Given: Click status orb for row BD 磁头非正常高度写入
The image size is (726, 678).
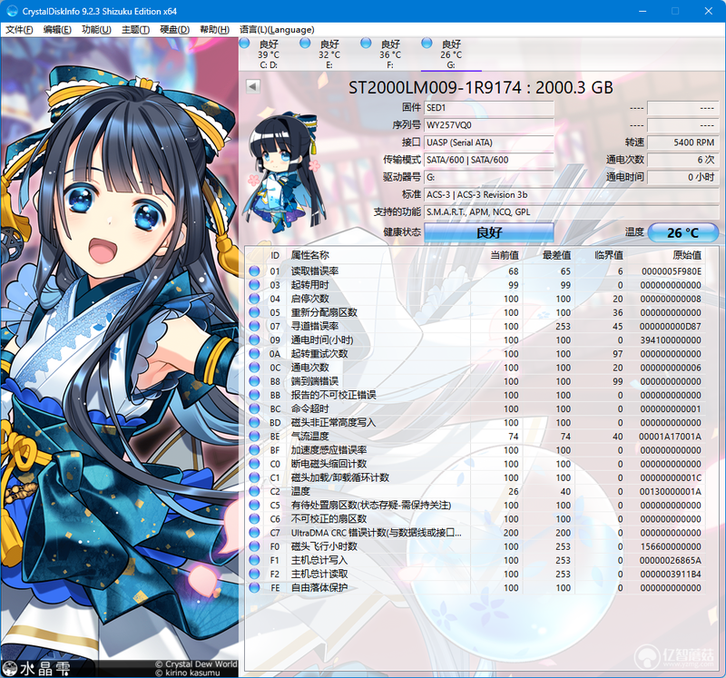Looking at the screenshot, I should [254, 422].
